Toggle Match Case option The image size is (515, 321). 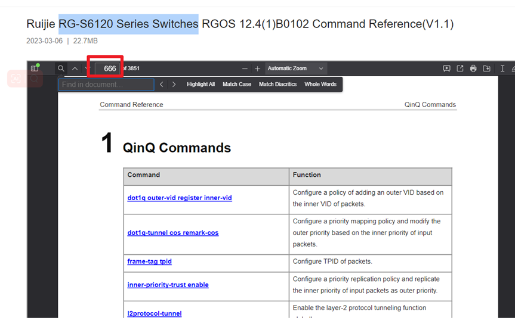[x=237, y=84]
